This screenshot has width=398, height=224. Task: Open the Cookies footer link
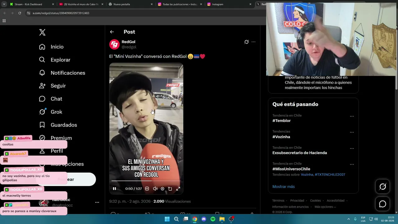coord(315,201)
